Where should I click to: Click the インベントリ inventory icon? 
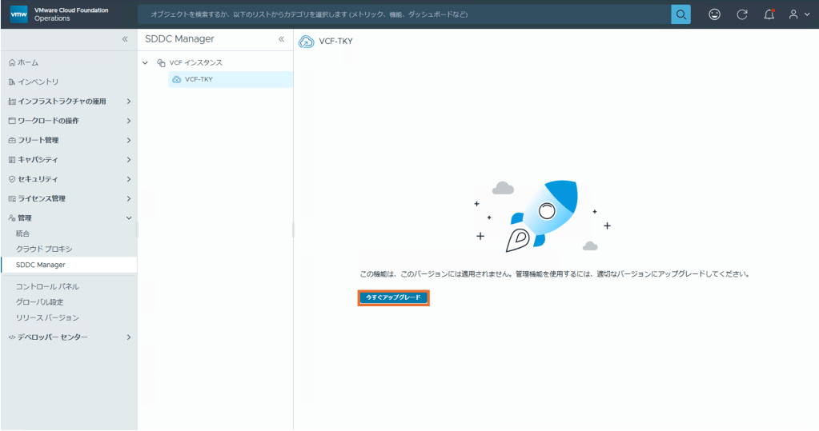point(12,82)
